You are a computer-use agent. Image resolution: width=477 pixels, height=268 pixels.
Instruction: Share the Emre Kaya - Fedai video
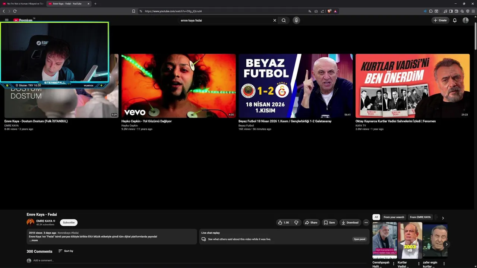point(311,223)
